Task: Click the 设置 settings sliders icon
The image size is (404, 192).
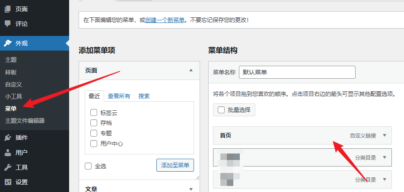Action: (8, 182)
